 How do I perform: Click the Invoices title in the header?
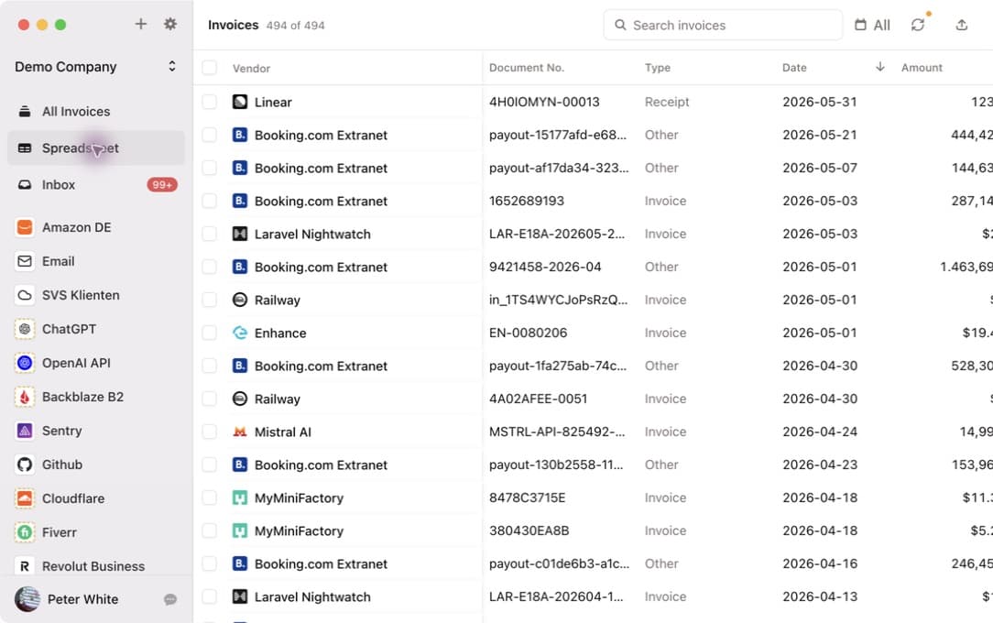pyautogui.click(x=233, y=25)
